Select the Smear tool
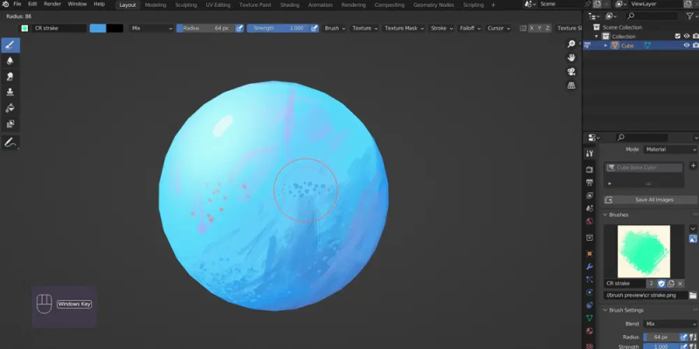Screen dimensions: 699x349 10,77
